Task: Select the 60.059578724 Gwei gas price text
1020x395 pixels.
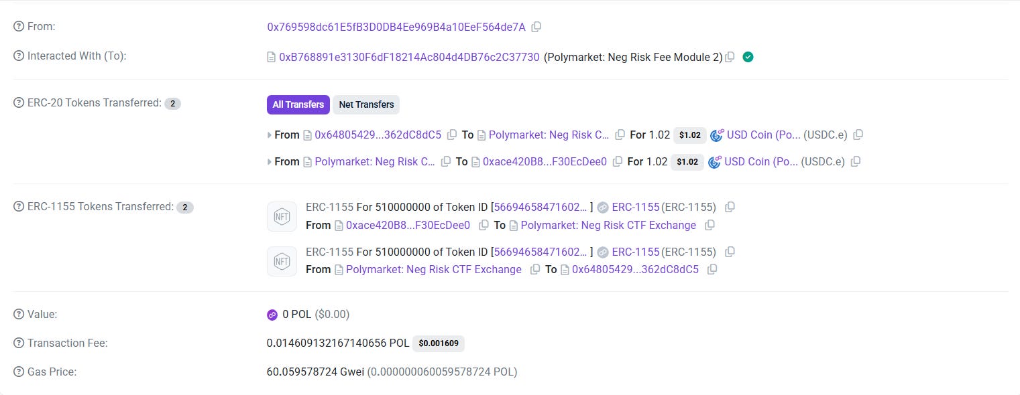Action: [315, 372]
